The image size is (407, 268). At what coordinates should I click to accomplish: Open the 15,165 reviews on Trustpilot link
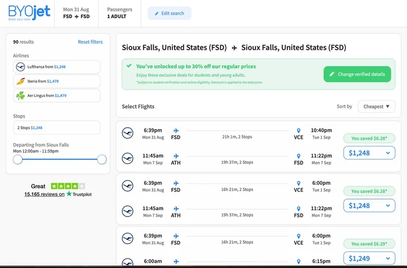58,194
